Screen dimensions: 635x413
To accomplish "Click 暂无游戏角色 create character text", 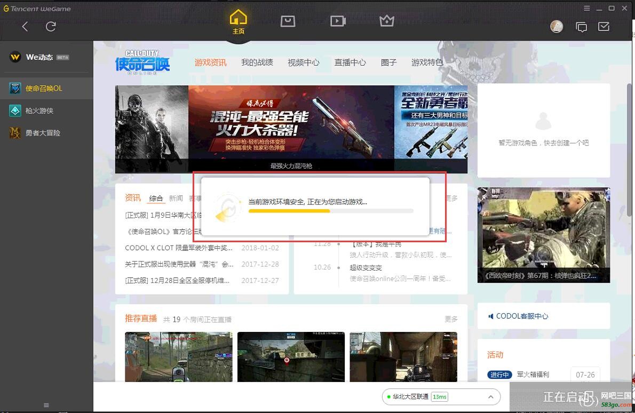I will pos(543,143).
